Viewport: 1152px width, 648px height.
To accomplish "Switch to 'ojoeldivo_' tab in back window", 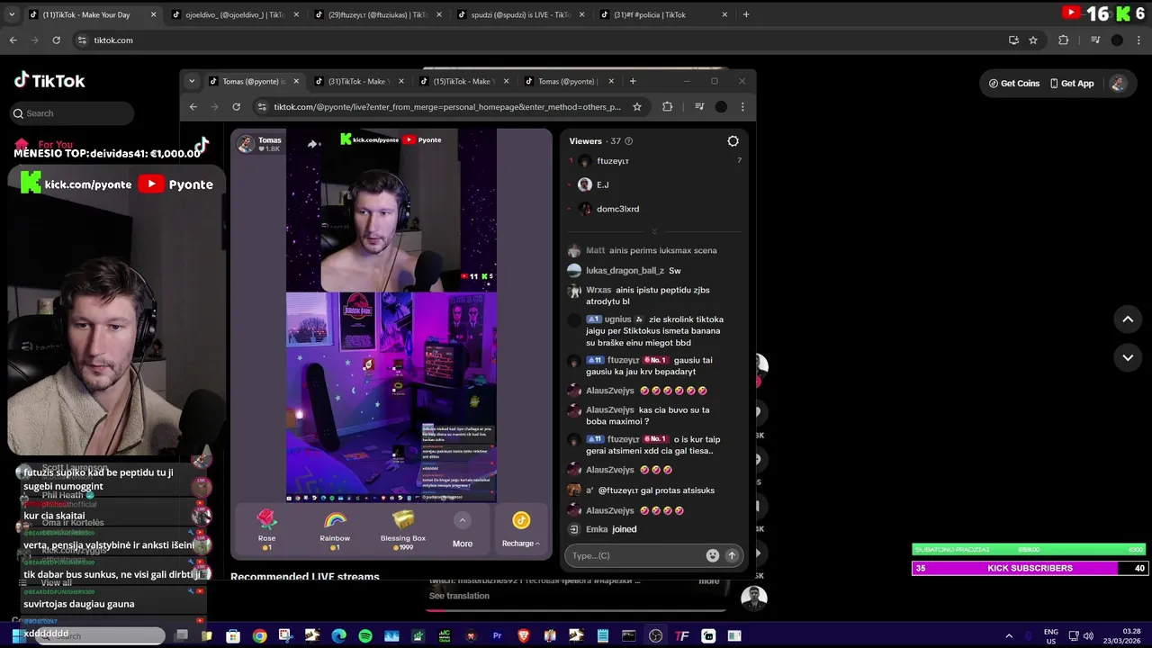I will 234,14.
